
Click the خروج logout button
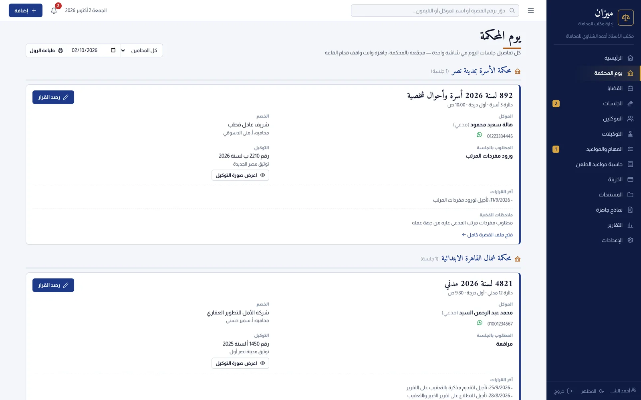[x=563, y=391]
